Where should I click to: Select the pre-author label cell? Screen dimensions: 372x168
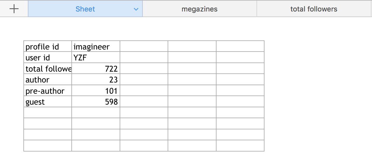click(x=48, y=90)
